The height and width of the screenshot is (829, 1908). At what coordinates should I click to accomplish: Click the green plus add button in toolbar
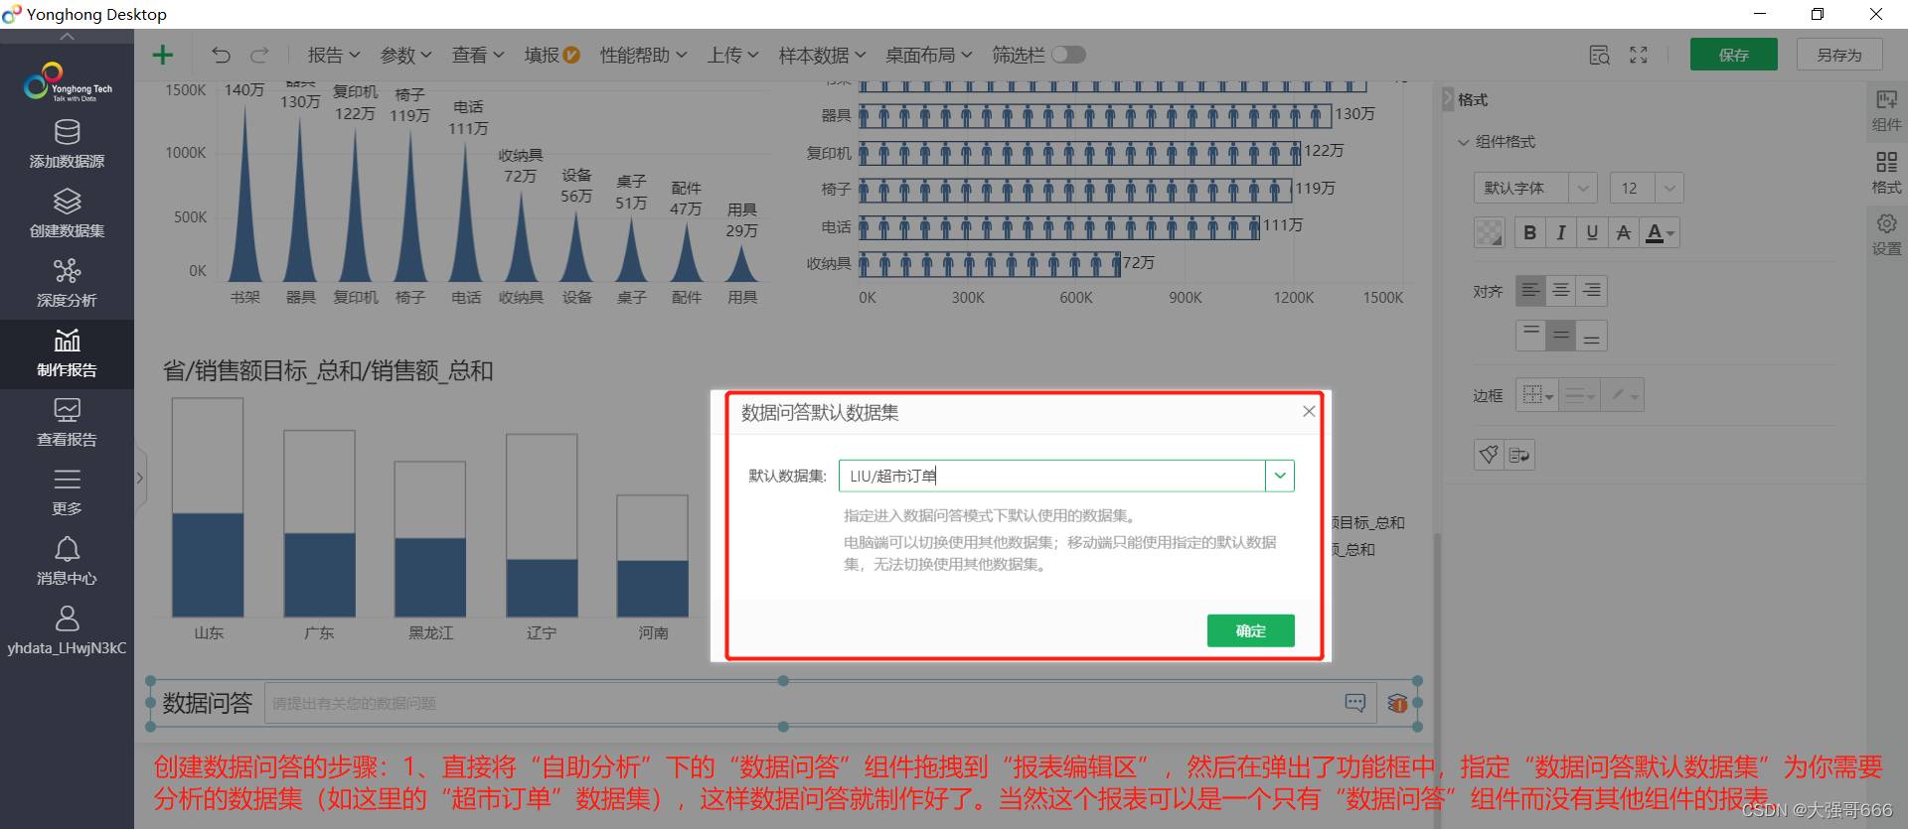[163, 55]
